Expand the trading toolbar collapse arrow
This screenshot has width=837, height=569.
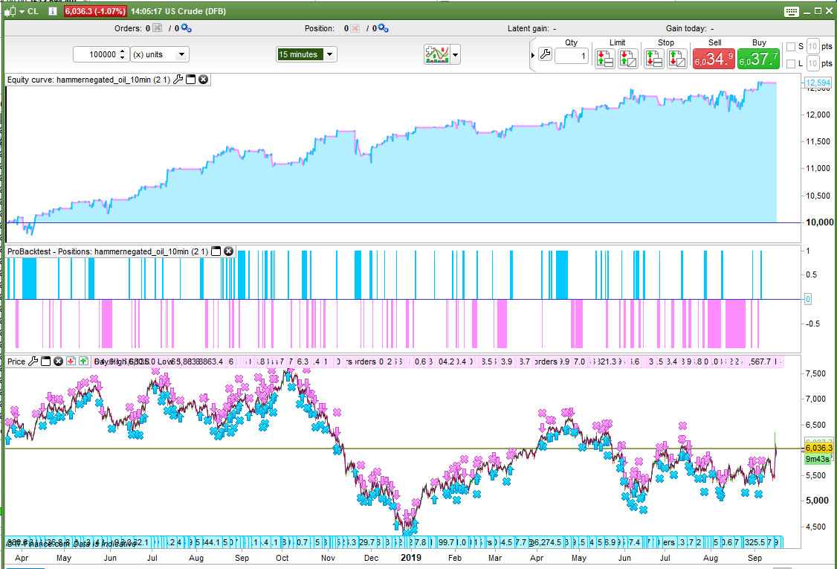(x=533, y=55)
